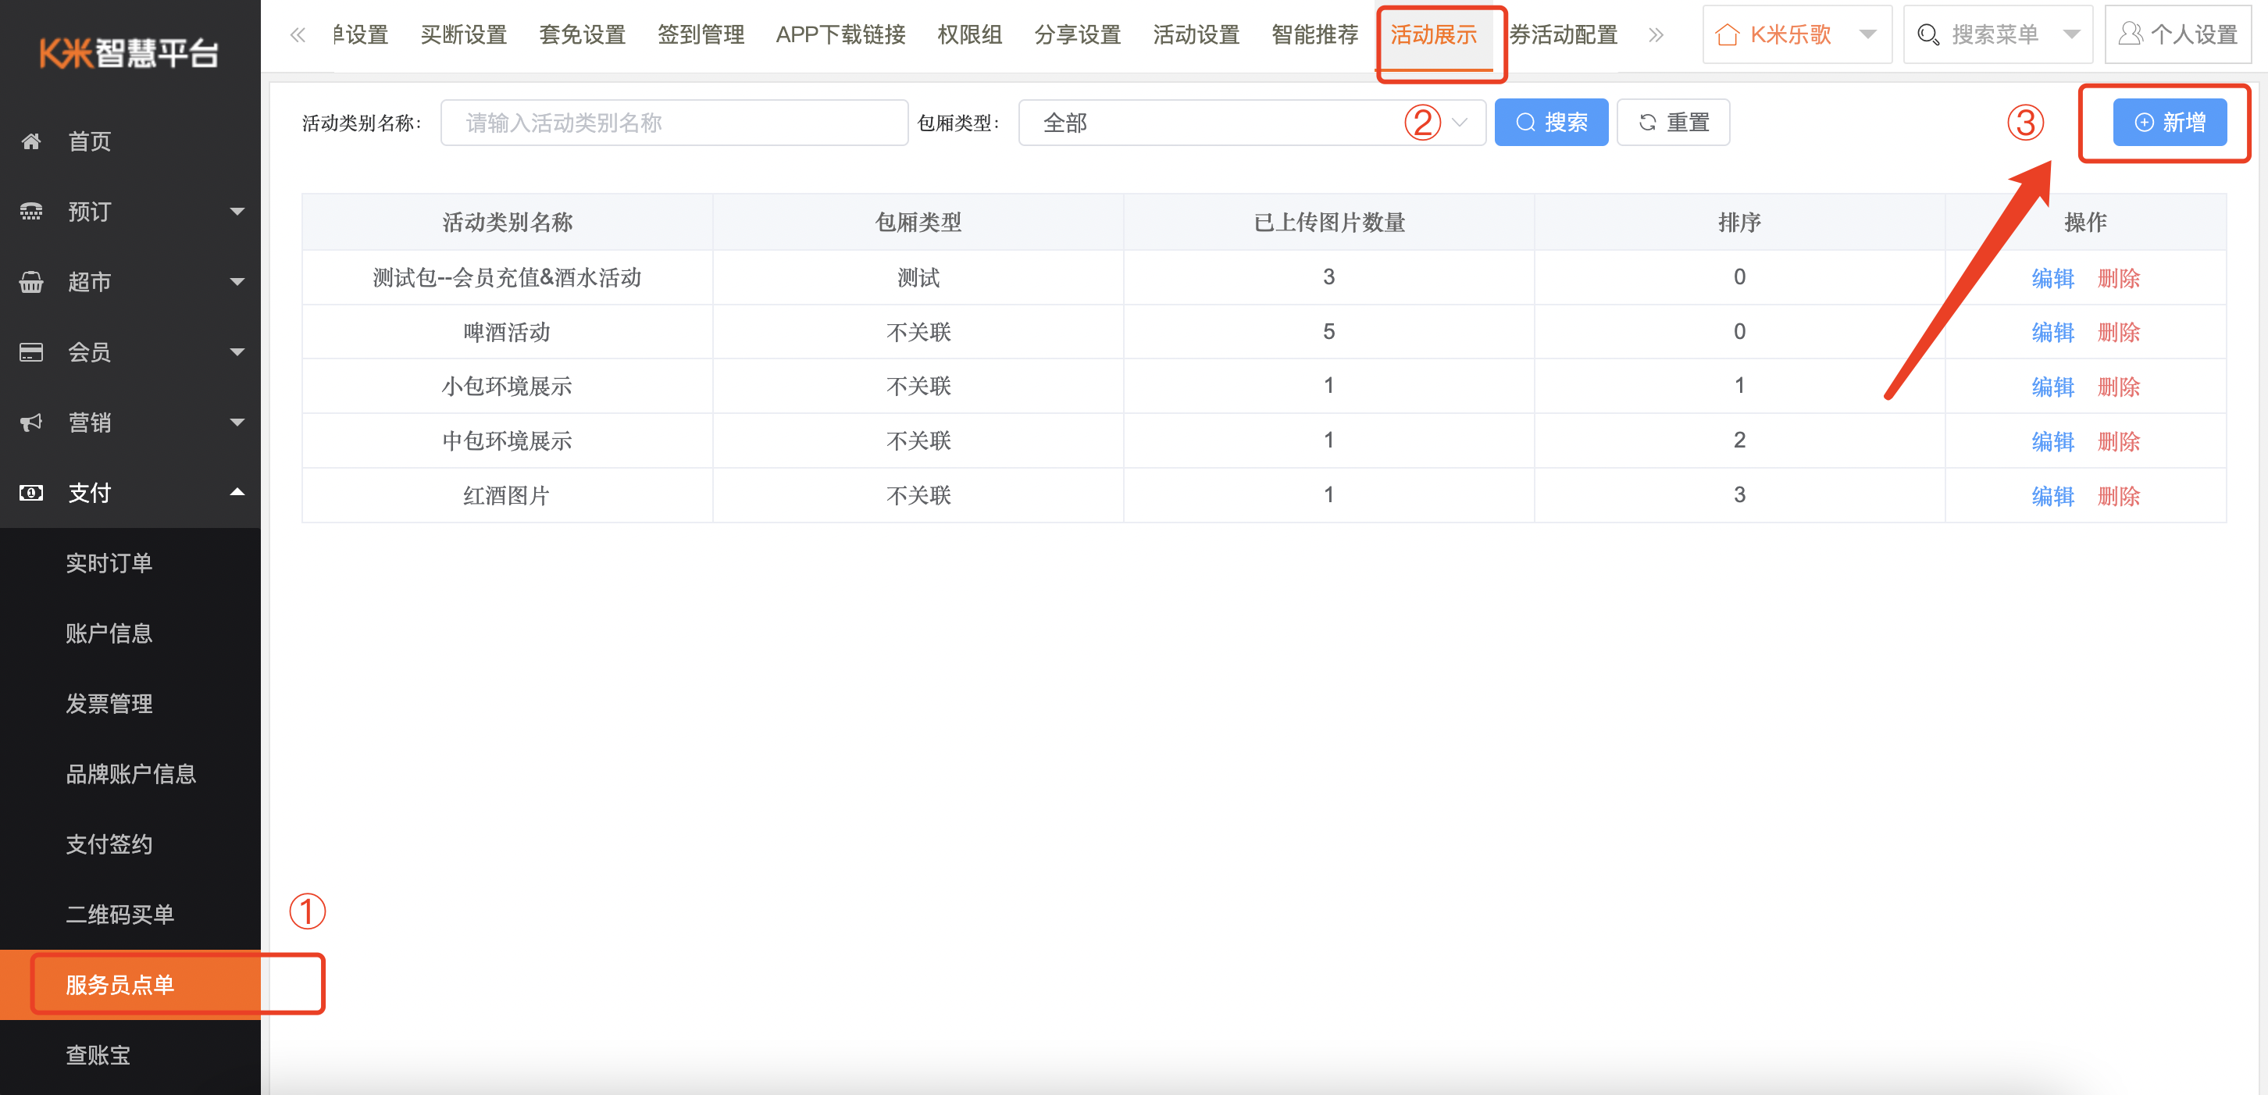Click the 支付 money icon

click(x=32, y=493)
